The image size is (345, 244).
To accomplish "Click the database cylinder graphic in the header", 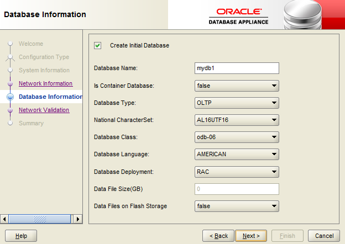I will 302,15.
